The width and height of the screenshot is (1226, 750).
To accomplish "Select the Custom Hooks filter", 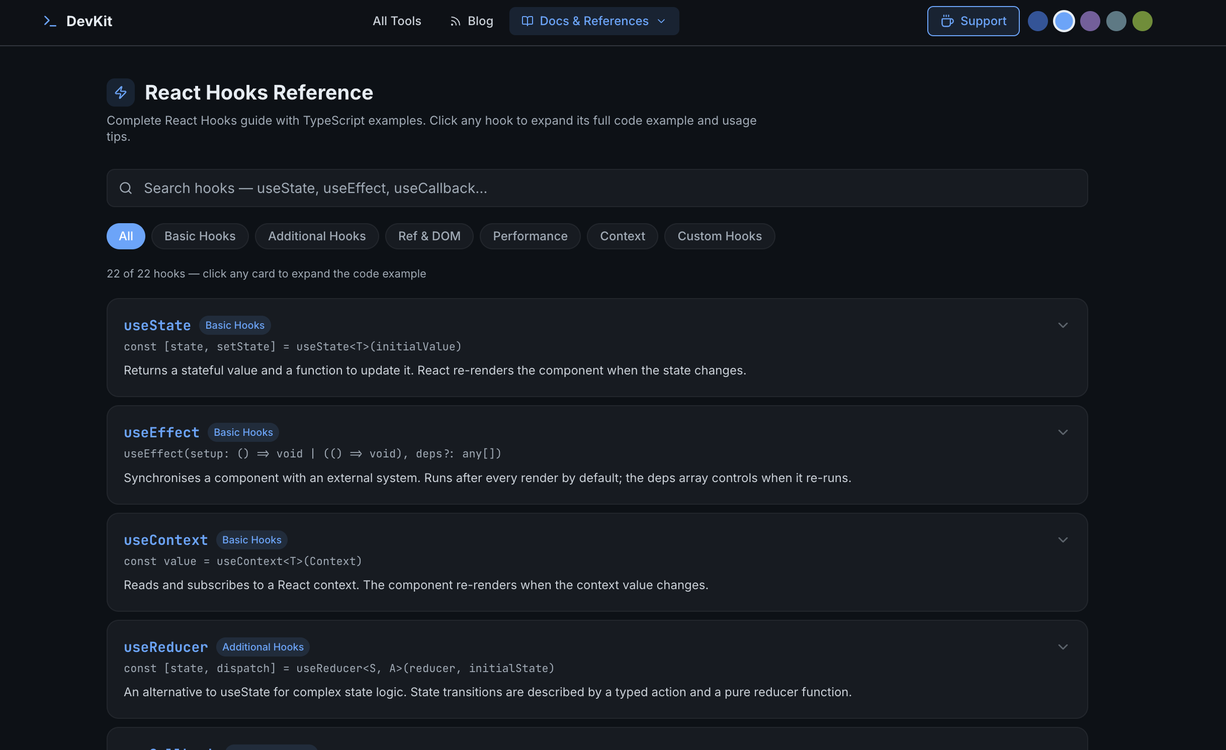I will 719,236.
